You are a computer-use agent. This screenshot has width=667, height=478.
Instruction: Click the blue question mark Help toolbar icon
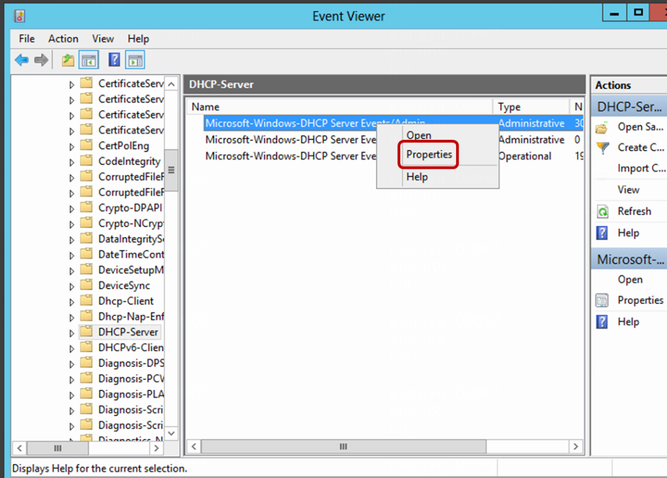click(x=114, y=60)
